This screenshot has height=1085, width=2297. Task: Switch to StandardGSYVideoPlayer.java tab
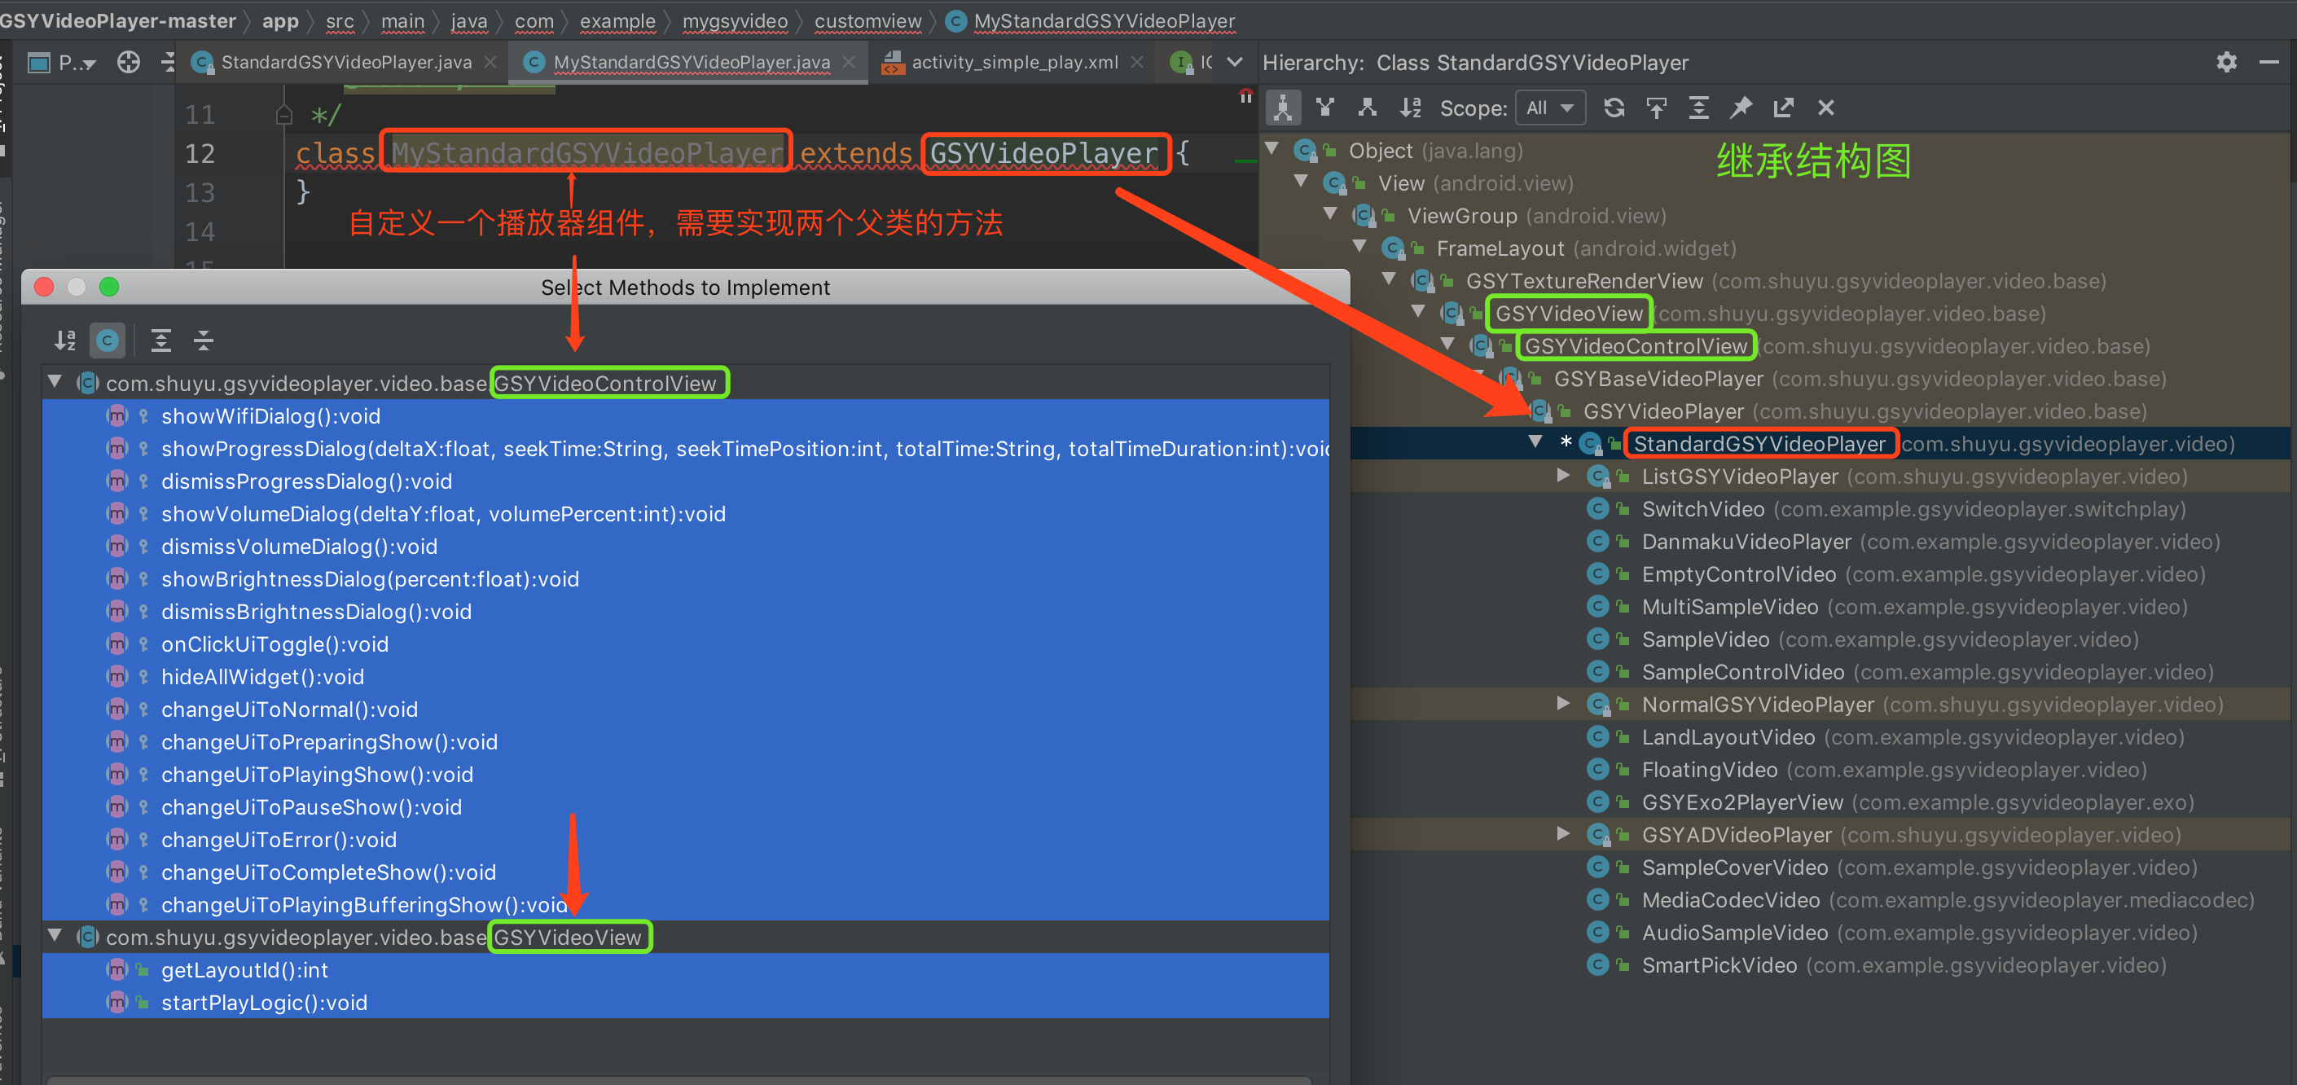pos(346,63)
